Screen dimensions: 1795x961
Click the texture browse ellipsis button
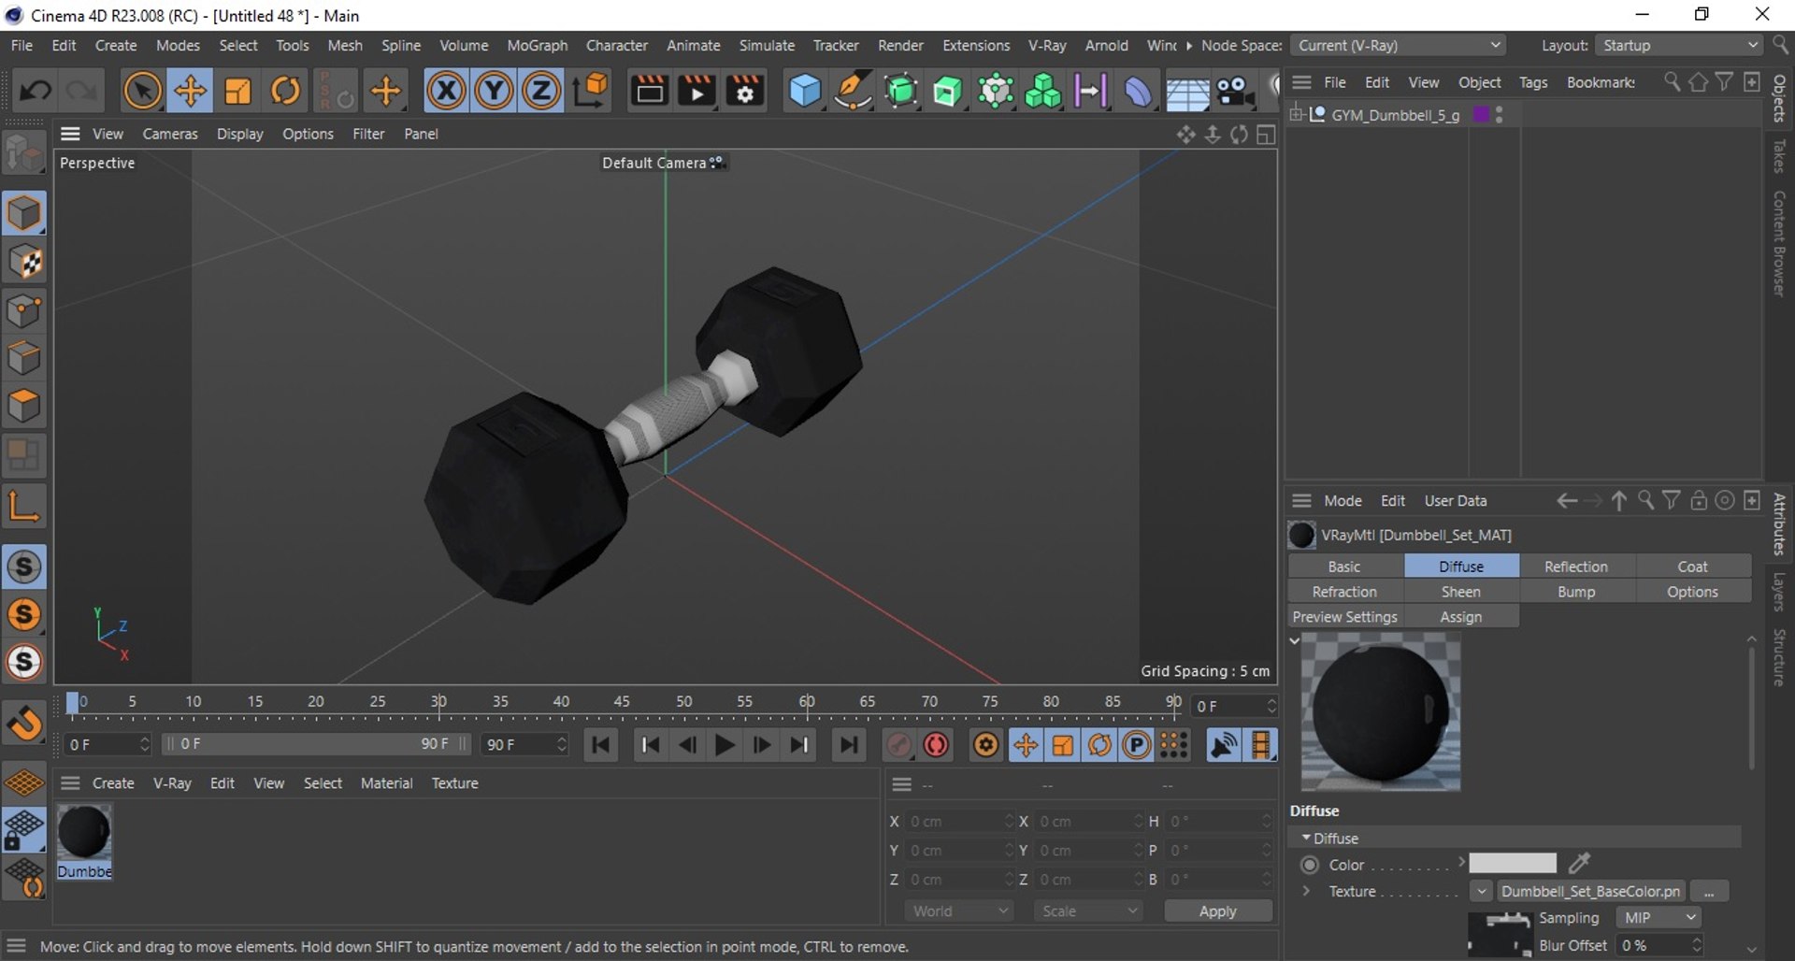pyautogui.click(x=1709, y=891)
